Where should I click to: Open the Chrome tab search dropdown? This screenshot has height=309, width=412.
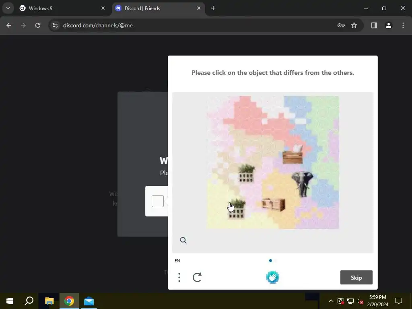pos(8,8)
